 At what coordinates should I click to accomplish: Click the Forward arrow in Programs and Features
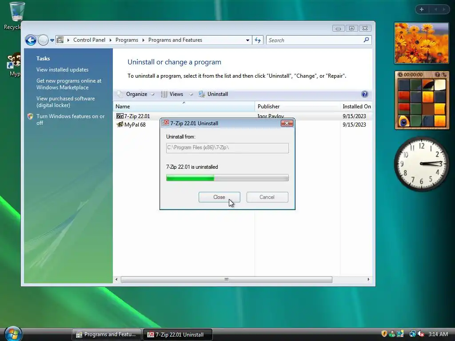click(43, 40)
